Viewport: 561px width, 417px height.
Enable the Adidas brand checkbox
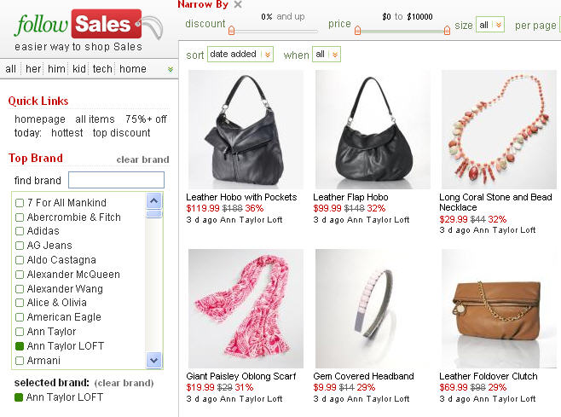(20, 231)
